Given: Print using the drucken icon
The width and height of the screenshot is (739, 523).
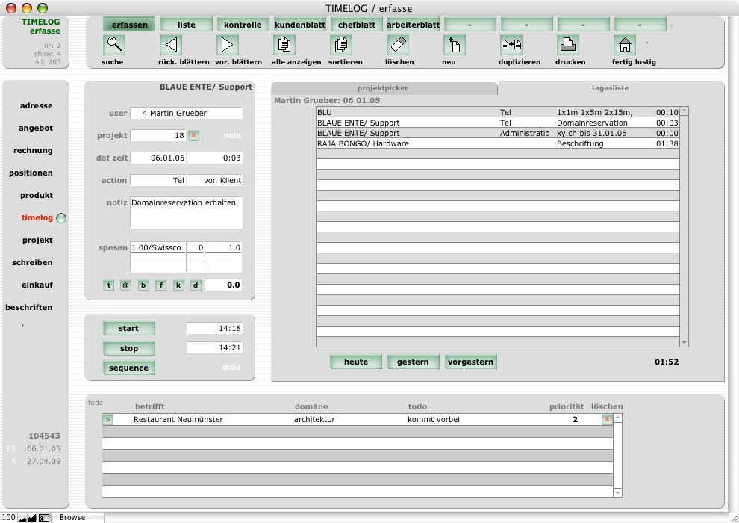Looking at the screenshot, I should pos(567,45).
